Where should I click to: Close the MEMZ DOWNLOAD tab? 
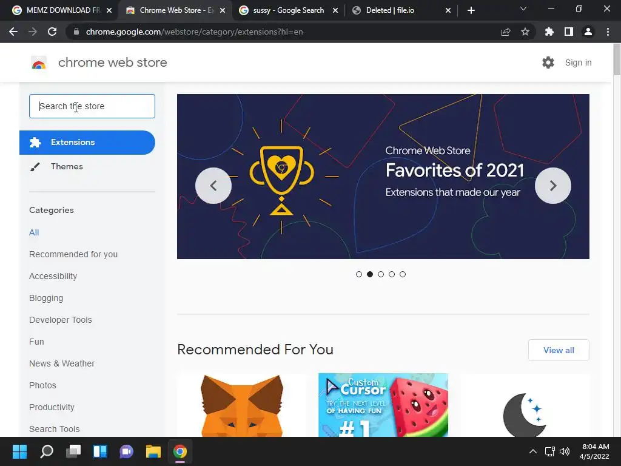pos(109,10)
